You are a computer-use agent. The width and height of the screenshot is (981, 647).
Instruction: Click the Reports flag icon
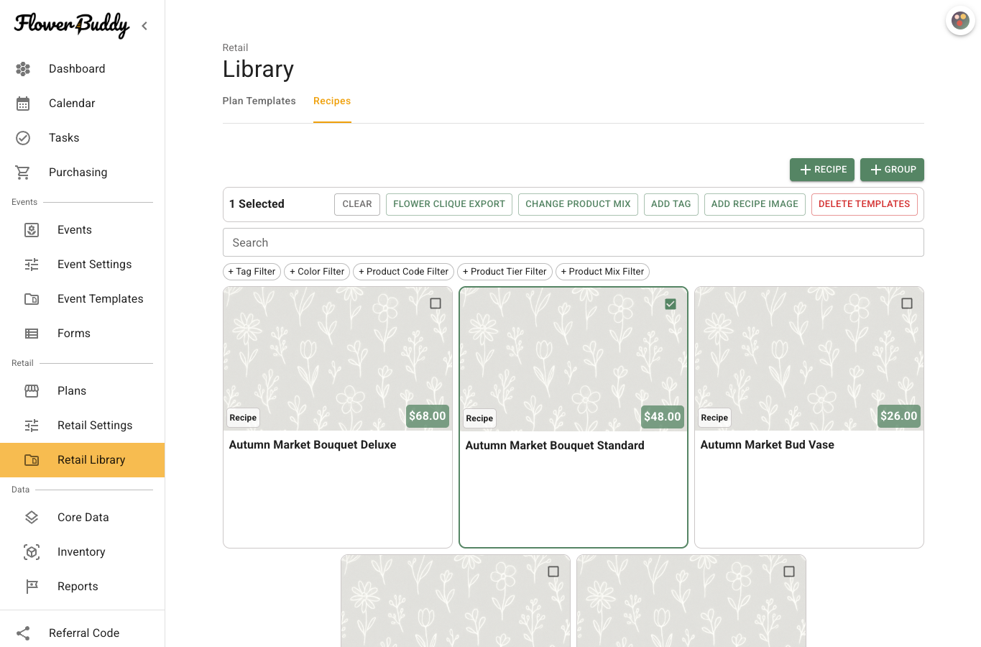pyautogui.click(x=32, y=587)
